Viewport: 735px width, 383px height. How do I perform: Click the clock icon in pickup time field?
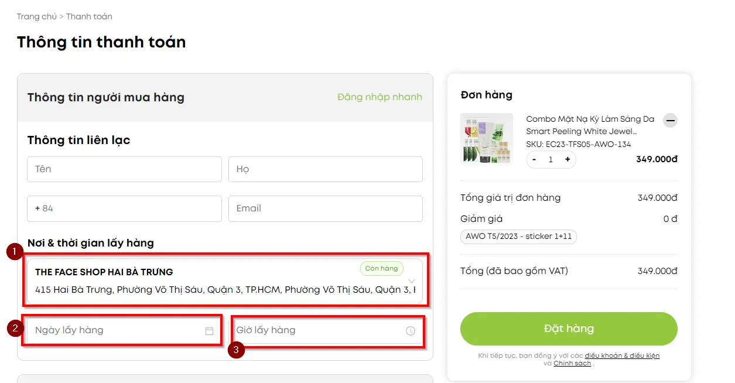411,331
